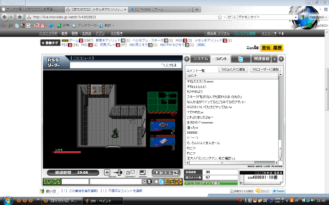Screen dimensions: 329x205
Task: Expand the メニュー dropdown
Action: click(269, 33)
